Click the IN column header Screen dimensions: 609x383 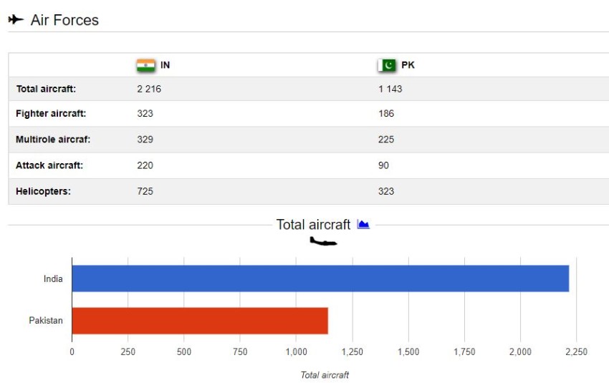pos(166,65)
